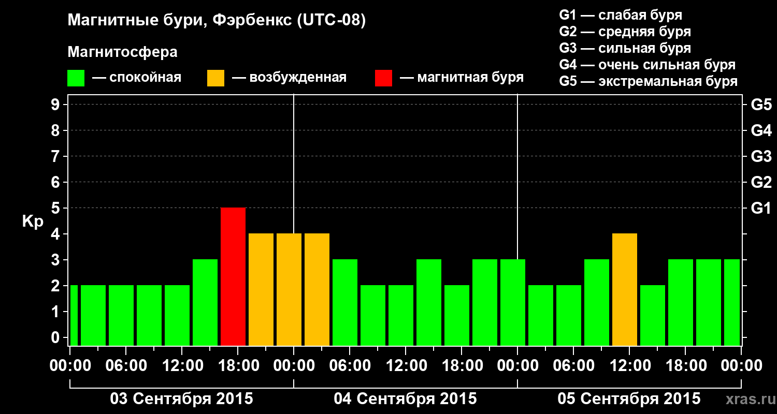
Task: Click the '12:00' tick label above 05 Сентября
Action: click(629, 366)
